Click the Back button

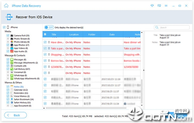pos(16,115)
